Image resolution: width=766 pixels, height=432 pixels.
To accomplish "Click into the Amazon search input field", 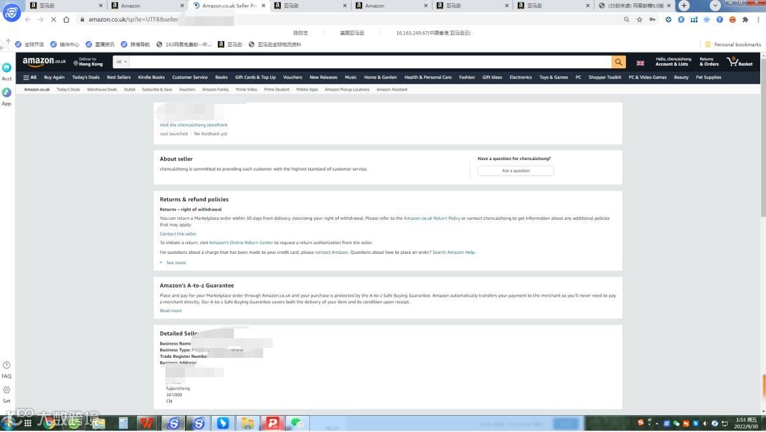I will coord(370,62).
